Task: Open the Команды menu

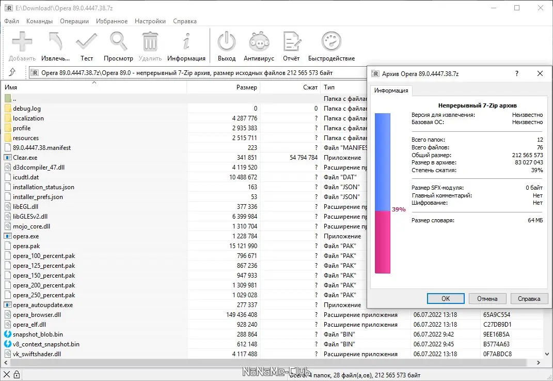Action: point(40,21)
